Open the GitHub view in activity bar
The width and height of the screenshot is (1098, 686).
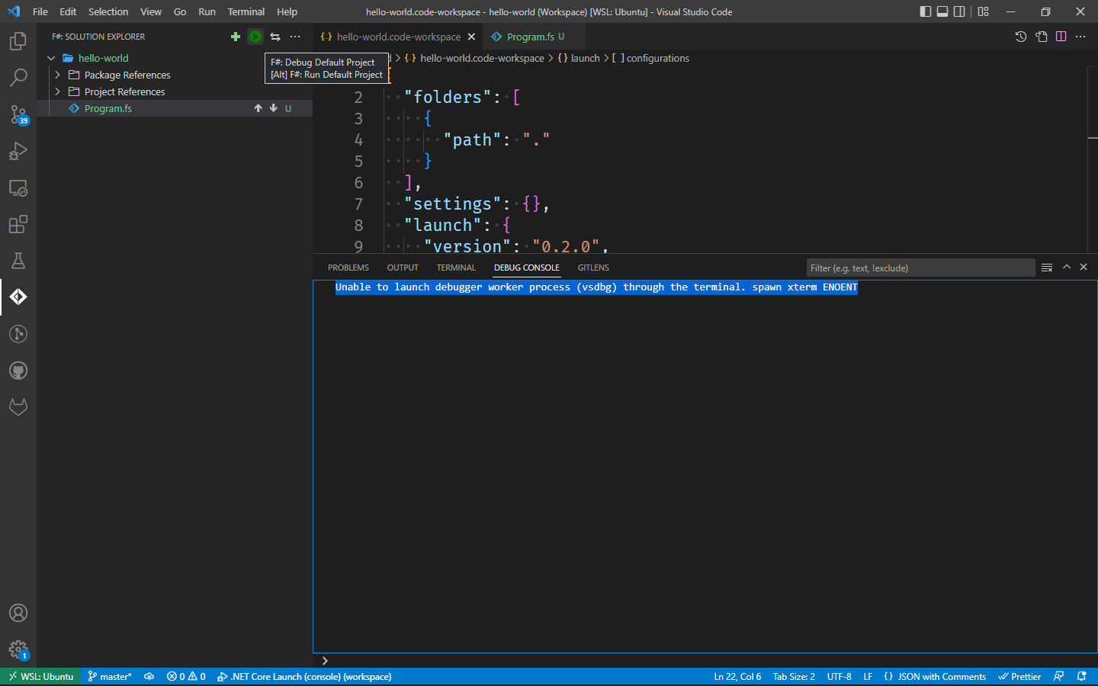coord(18,370)
